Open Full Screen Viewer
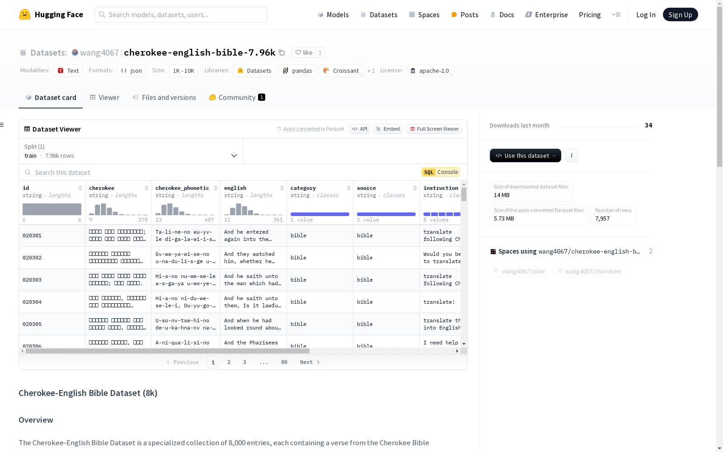 pyautogui.click(x=434, y=129)
